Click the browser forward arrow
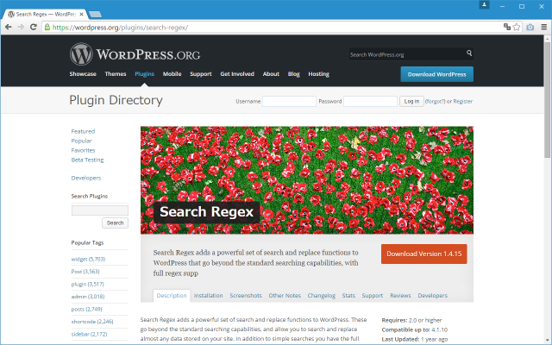Image resolution: width=552 pixels, height=345 pixels. coord(21,27)
